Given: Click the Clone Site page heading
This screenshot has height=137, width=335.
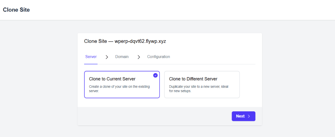Looking at the screenshot, I should [x=16, y=10].
